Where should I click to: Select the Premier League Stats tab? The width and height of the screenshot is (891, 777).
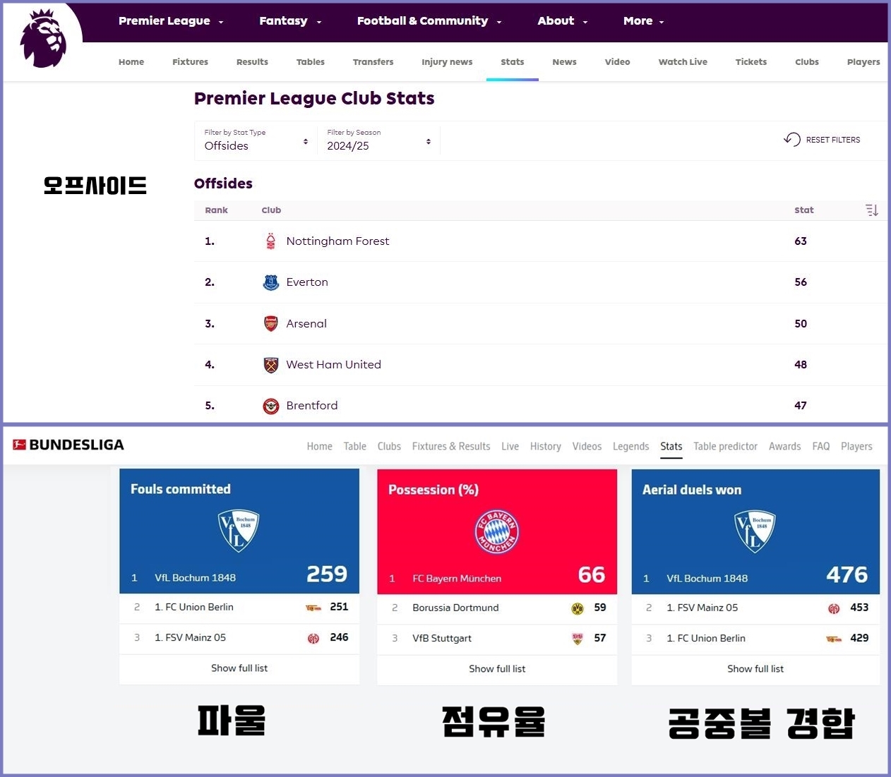pyautogui.click(x=513, y=62)
